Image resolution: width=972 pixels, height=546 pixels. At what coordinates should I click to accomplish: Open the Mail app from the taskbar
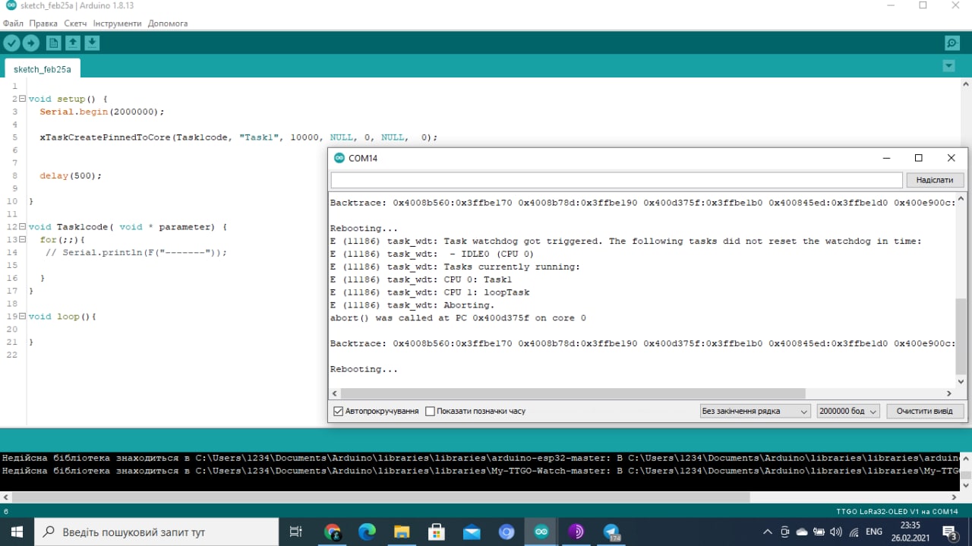472,532
